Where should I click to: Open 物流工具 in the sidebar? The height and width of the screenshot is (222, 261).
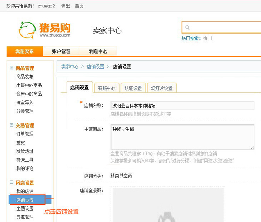[25, 160]
